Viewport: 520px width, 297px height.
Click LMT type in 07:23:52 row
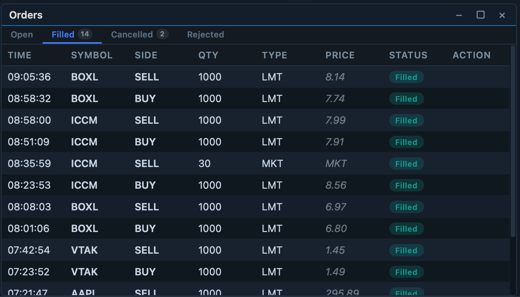pos(272,272)
